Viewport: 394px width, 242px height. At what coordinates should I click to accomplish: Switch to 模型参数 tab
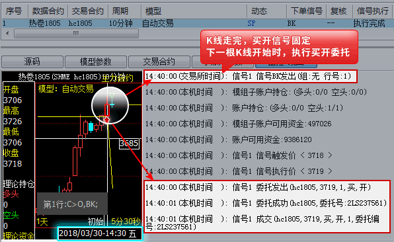pos(95,61)
